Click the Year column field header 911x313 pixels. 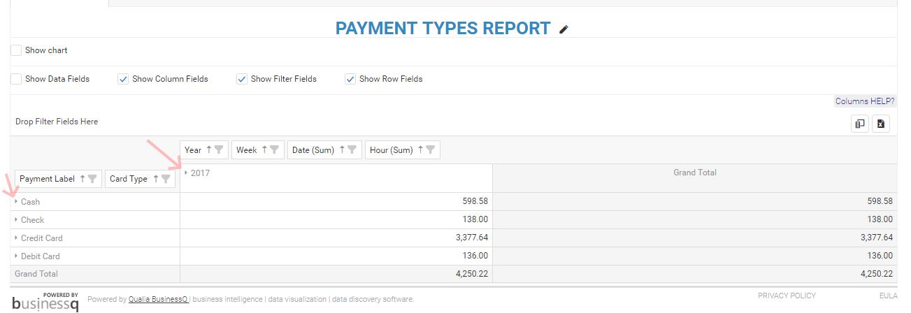tap(204, 150)
